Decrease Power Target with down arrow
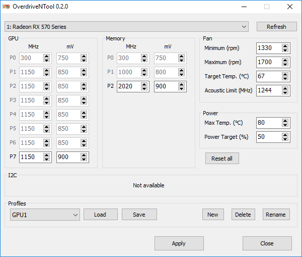The width and height of the screenshot is (302, 257). click(x=285, y=139)
